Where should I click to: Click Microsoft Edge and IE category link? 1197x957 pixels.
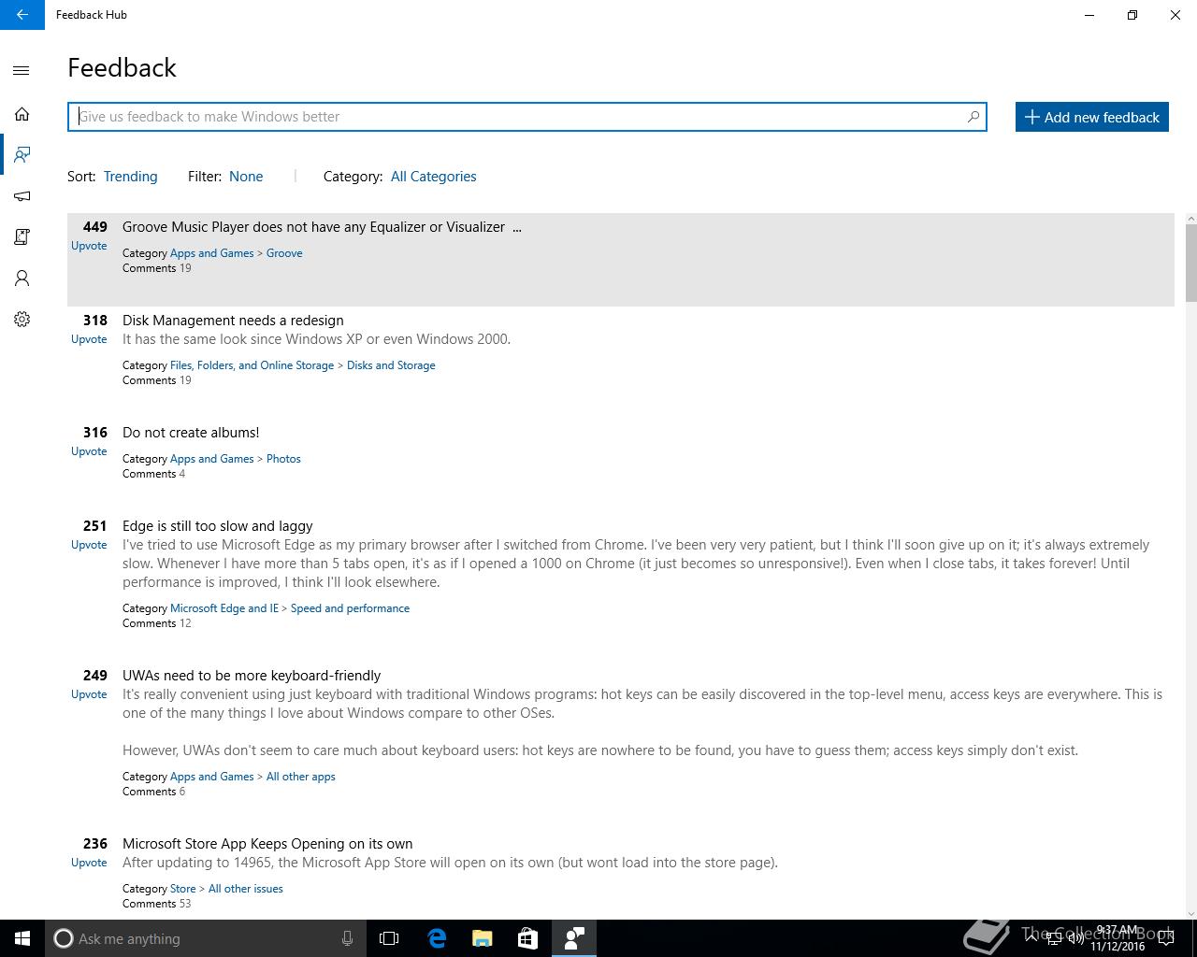(x=224, y=608)
